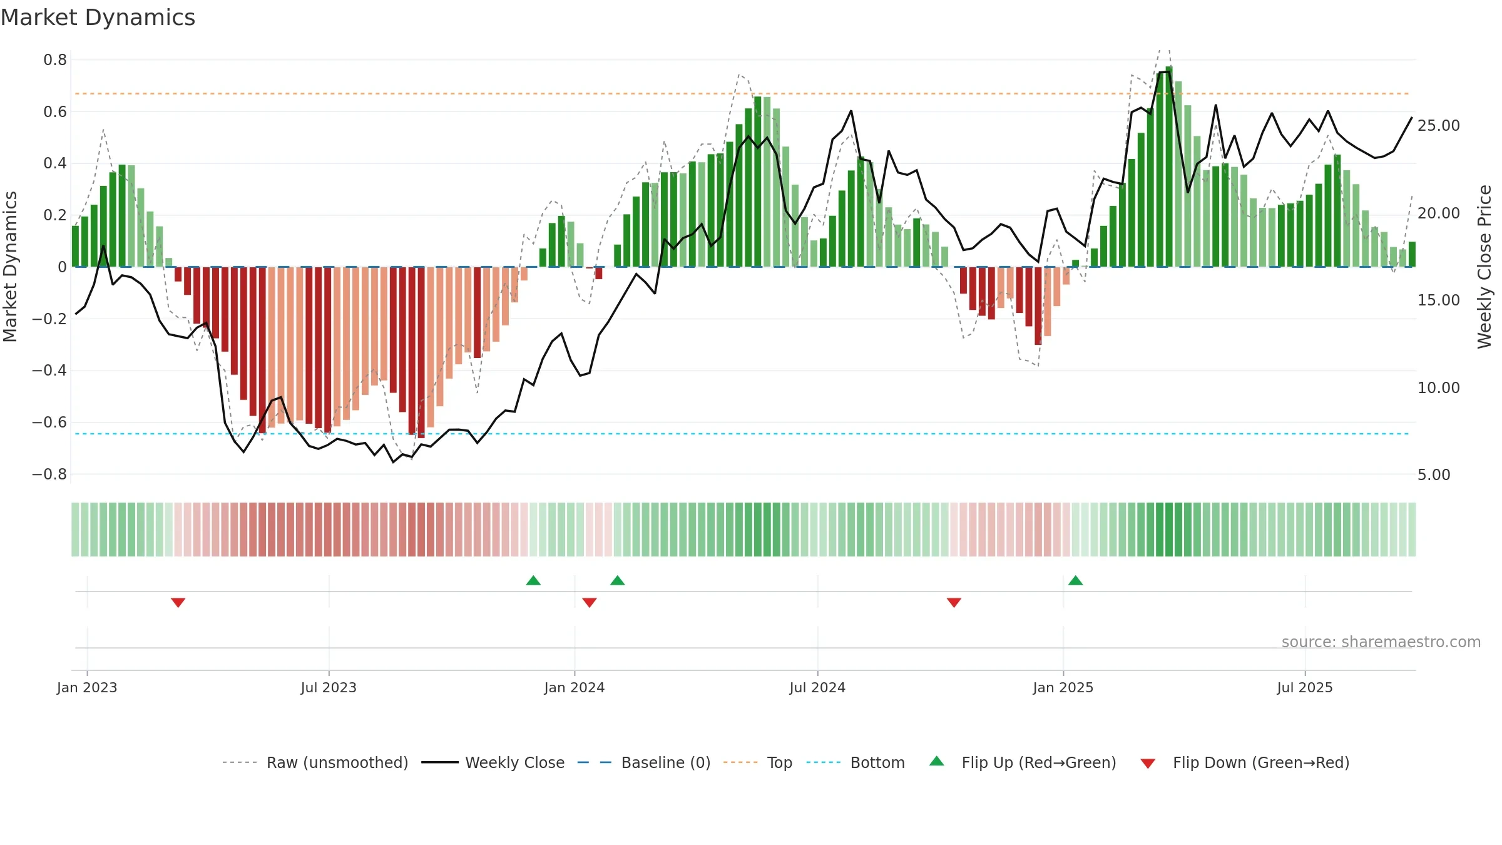Select the red flip-down marker in late 2024
The width and height of the screenshot is (1502, 845).
(954, 602)
